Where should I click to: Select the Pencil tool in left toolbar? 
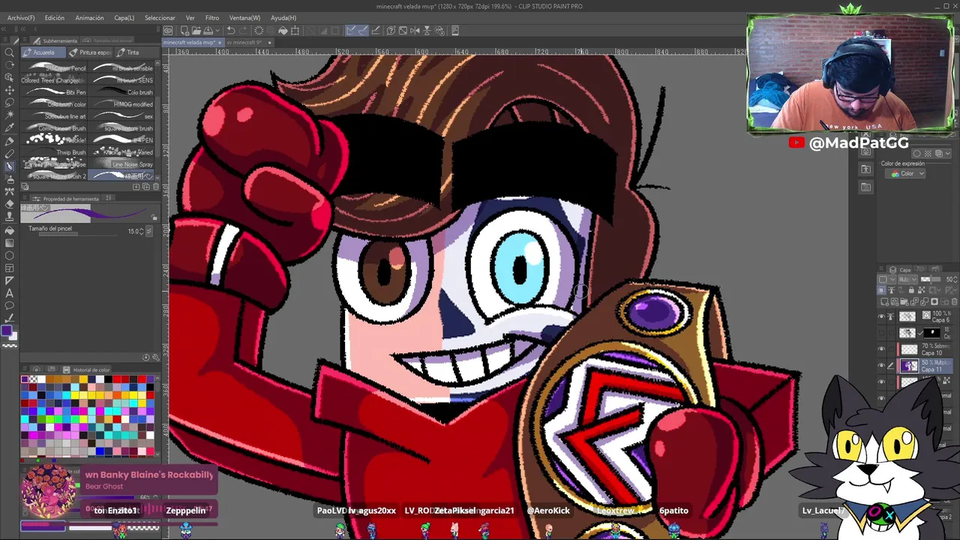click(x=10, y=154)
